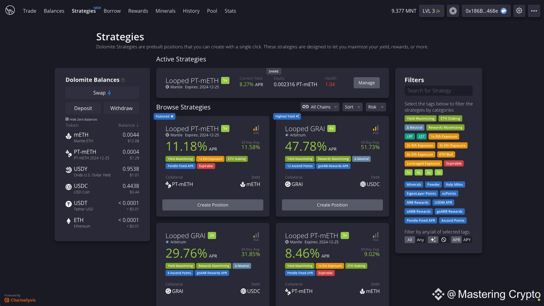Click the network chain selector icon

[x=453, y=11]
